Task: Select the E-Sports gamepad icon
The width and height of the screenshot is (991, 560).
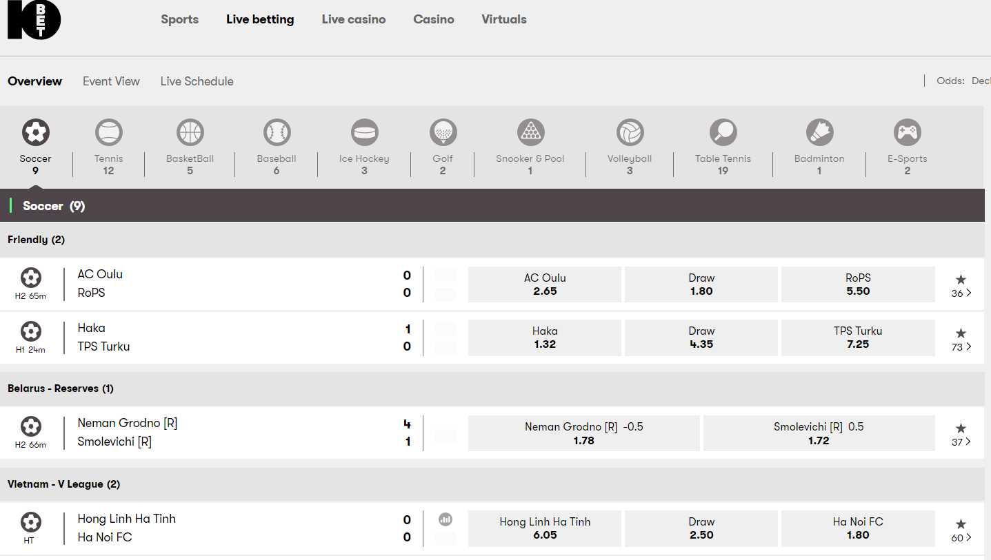Action: [908, 132]
